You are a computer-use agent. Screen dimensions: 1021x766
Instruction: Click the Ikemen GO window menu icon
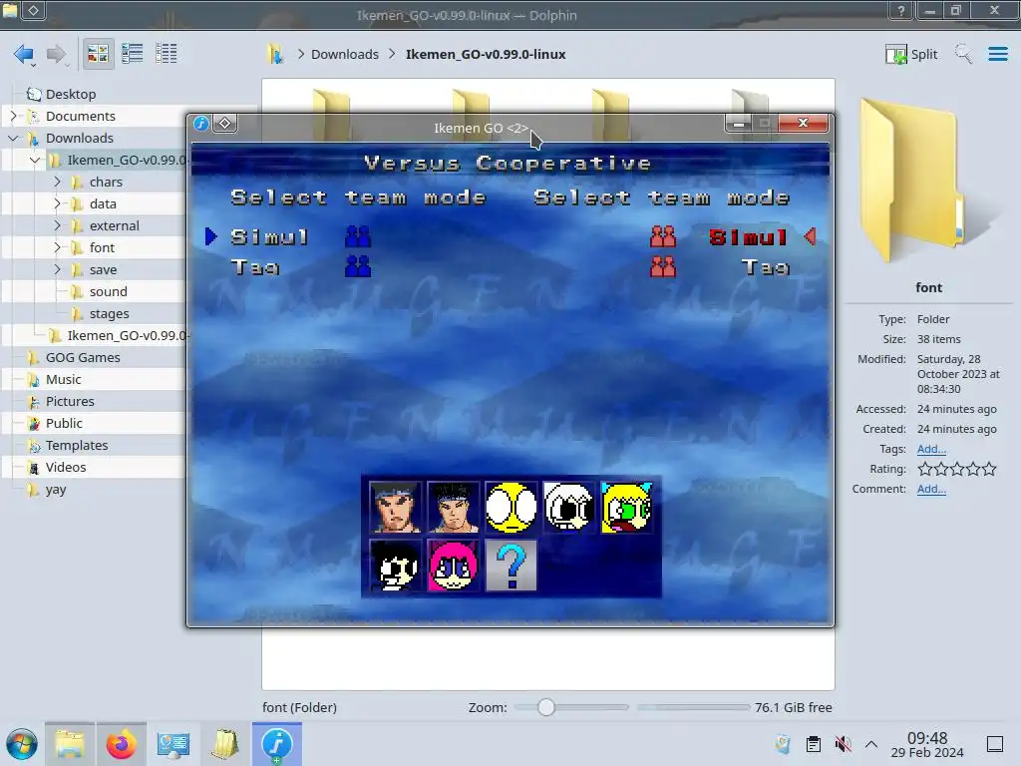click(x=201, y=123)
